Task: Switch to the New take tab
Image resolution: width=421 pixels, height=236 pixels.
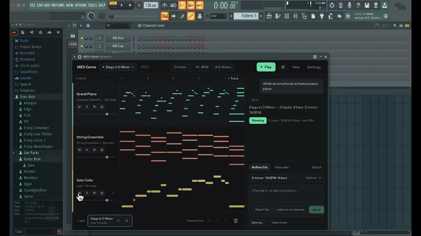Action: (x=282, y=167)
